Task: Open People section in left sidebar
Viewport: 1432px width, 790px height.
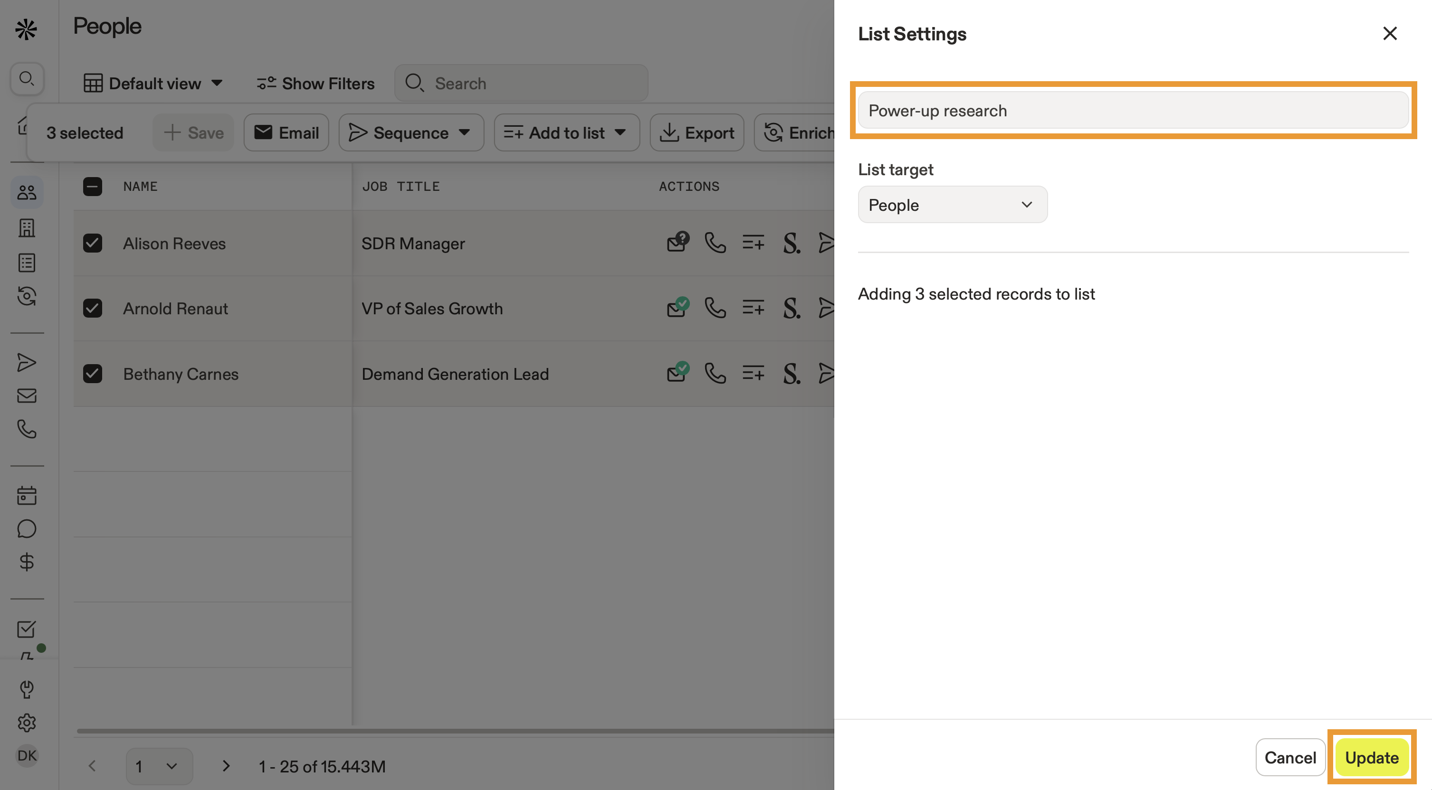Action: click(x=27, y=193)
